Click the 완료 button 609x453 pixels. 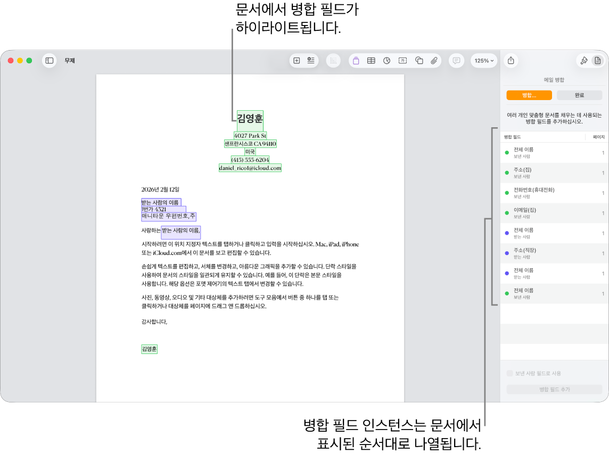pos(580,95)
